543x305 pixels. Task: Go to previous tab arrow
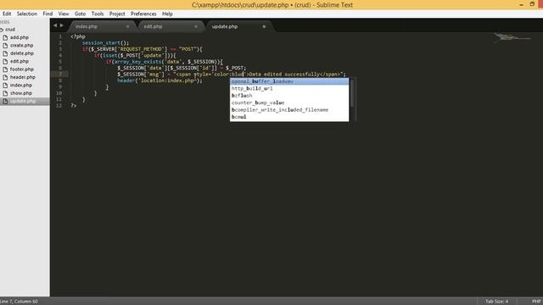tap(54, 25)
